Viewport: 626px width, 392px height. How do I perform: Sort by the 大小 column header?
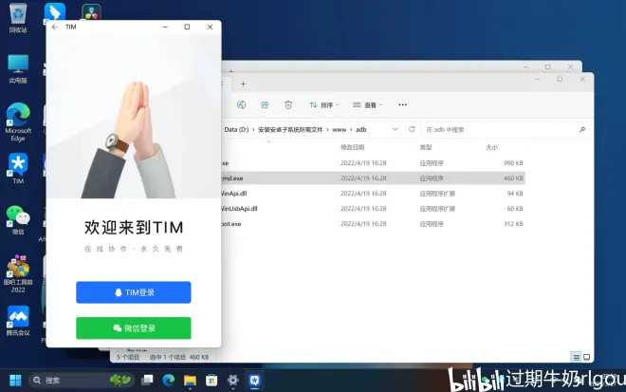(492, 147)
